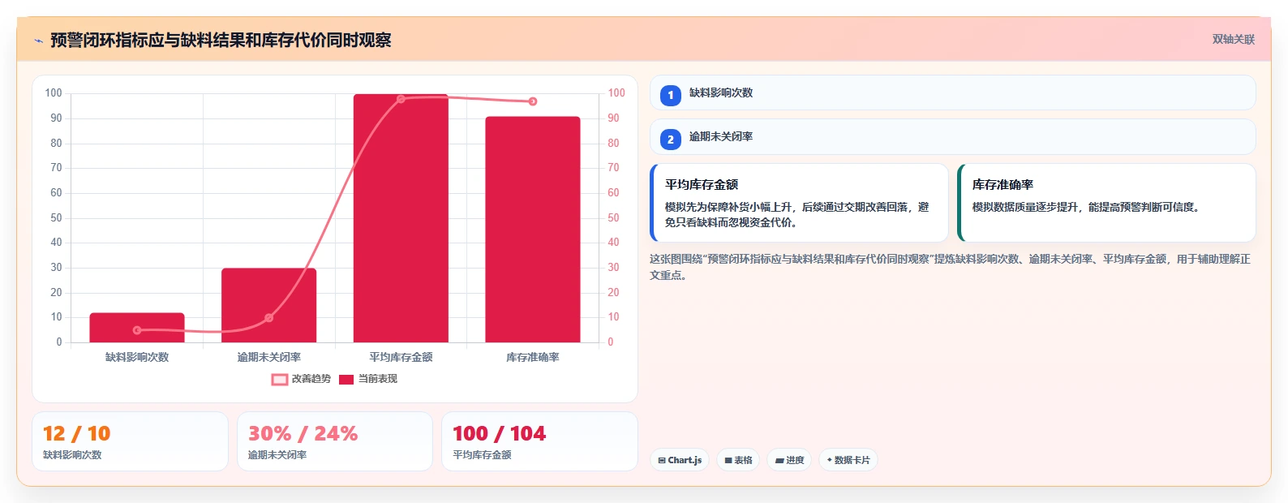The width and height of the screenshot is (1288, 503).
Task: Click the x-axis label 库存准确率
Action: 533,357
